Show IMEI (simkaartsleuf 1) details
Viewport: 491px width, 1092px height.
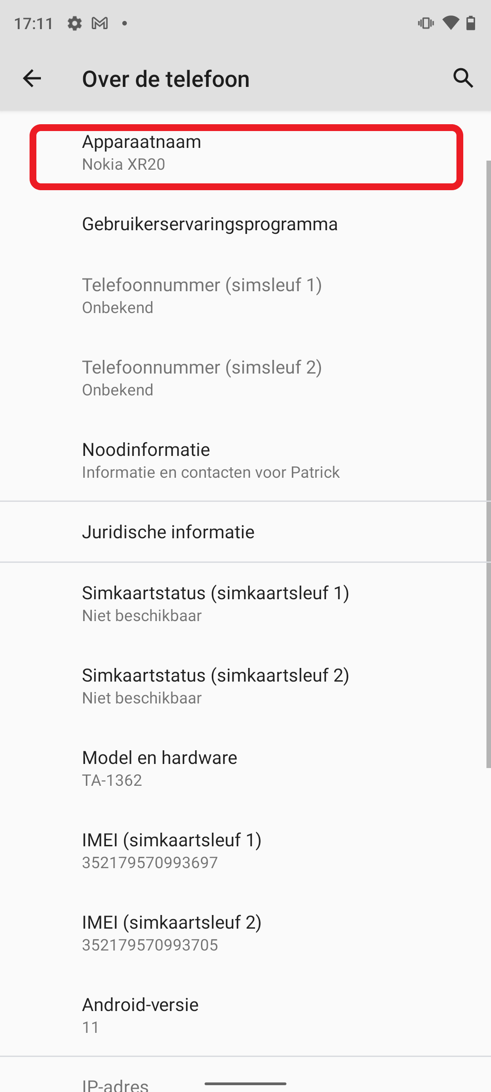tap(245, 851)
